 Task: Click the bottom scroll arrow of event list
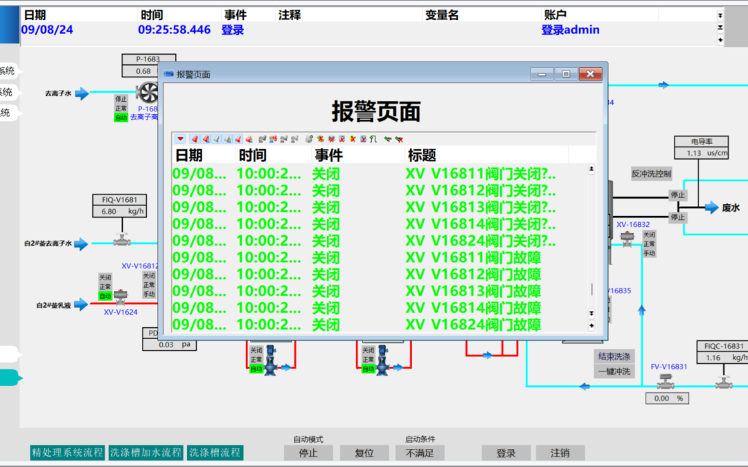(x=720, y=40)
